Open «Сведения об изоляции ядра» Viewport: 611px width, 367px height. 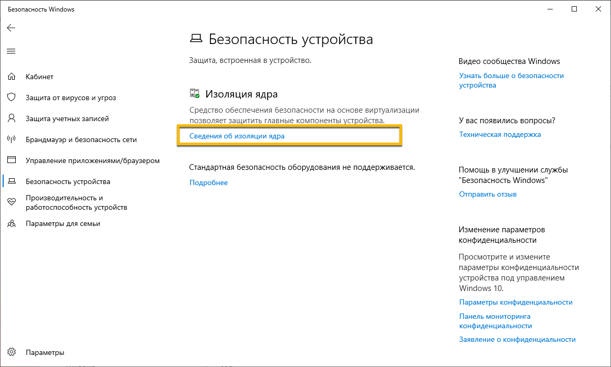point(236,135)
